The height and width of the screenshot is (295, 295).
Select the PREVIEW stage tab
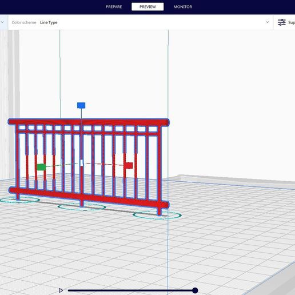[x=147, y=7]
